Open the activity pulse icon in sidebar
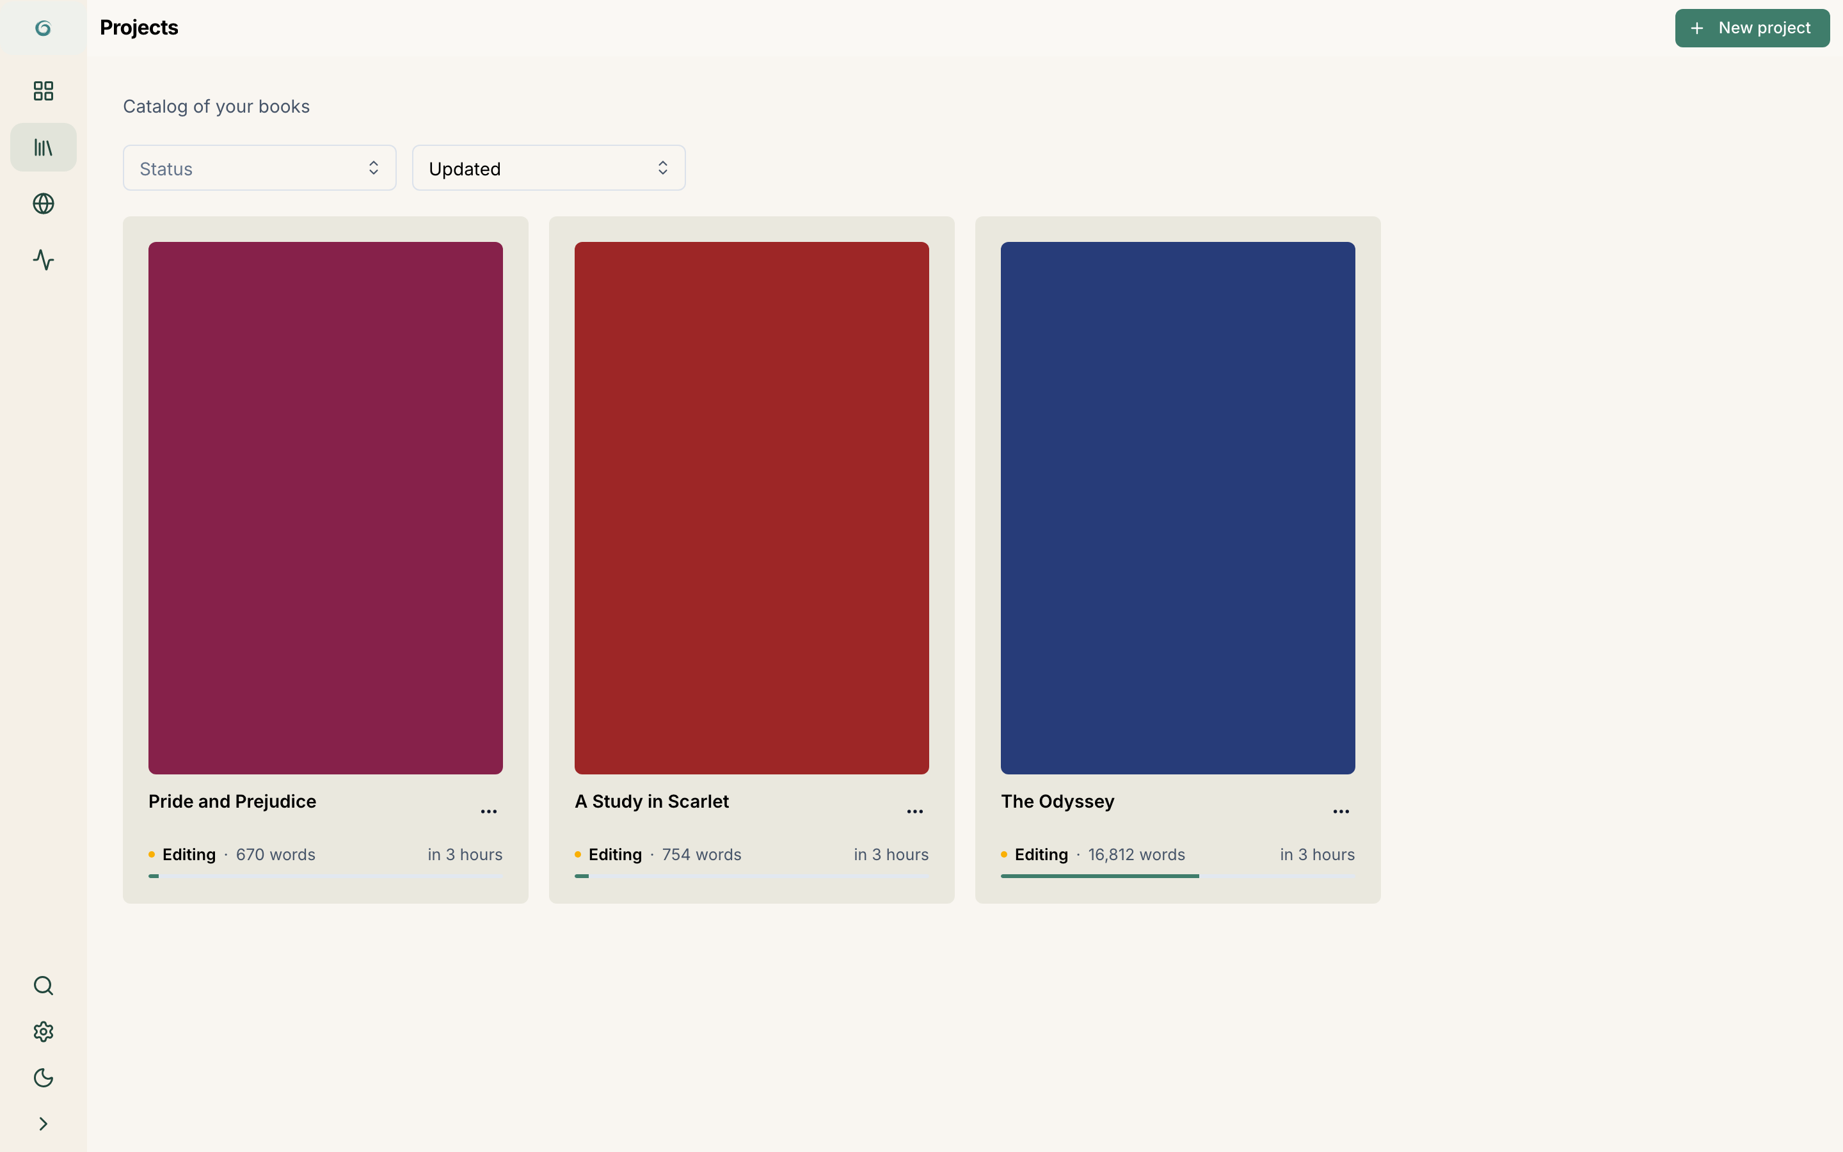The image size is (1843, 1152). click(x=44, y=260)
